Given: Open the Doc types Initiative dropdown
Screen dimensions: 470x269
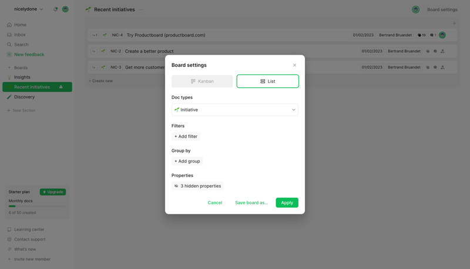Looking at the screenshot, I should (x=234, y=110).
